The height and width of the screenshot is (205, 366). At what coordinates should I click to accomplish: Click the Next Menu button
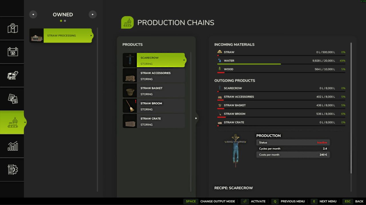[324, 201]
